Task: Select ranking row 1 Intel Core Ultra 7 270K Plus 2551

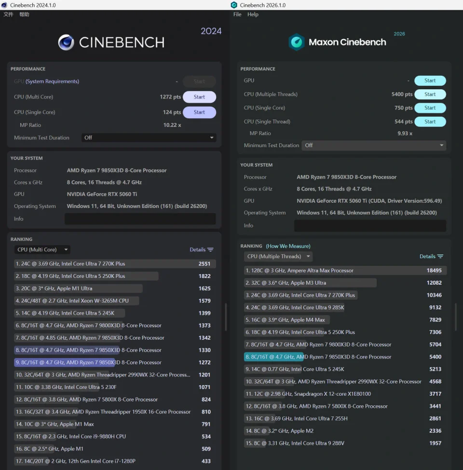Action: click(x=115, y=264)
